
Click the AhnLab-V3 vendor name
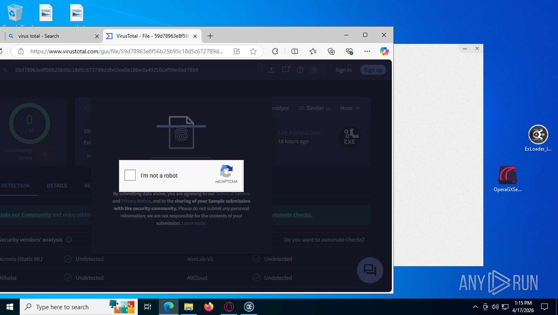(x=200, y=259)
